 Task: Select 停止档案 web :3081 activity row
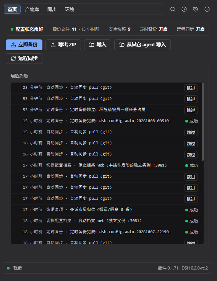click(x=106, y=166)
